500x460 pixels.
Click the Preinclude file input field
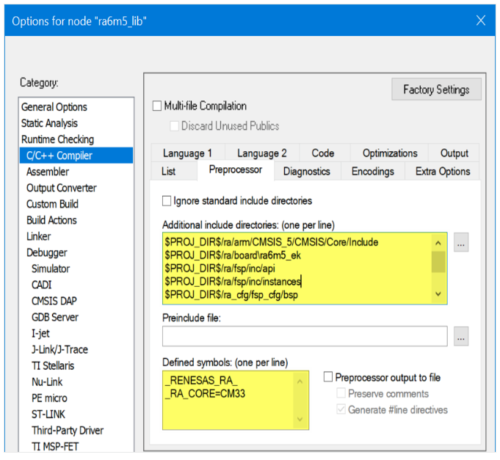(x=305, y=336)
